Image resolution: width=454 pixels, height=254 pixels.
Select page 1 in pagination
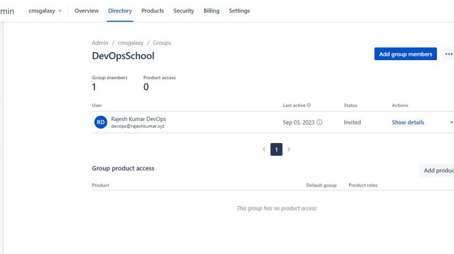276,150
